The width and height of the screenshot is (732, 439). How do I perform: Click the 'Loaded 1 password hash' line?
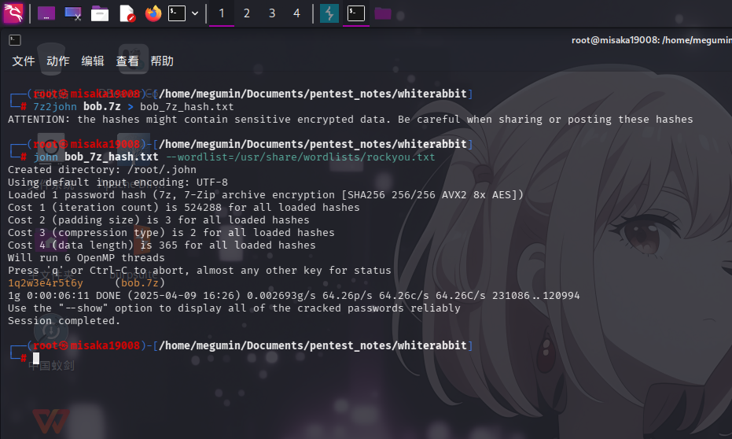[x=266, y=195]
